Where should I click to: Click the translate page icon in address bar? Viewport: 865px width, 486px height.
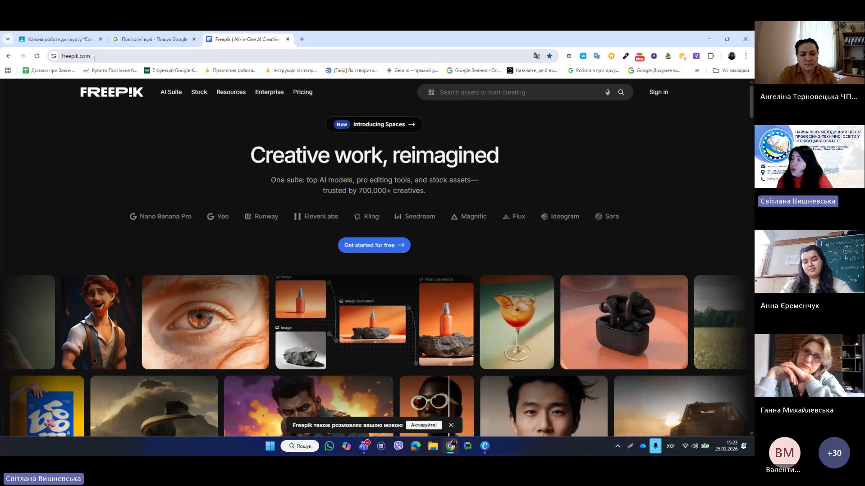536,56
